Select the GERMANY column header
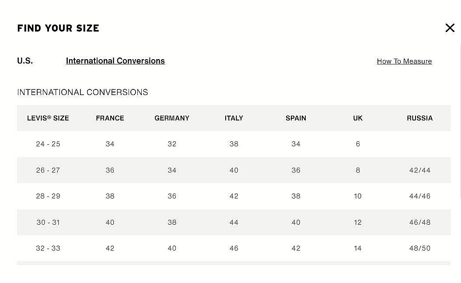The height and width of the screenshot is (283, 461). point(172,118)
